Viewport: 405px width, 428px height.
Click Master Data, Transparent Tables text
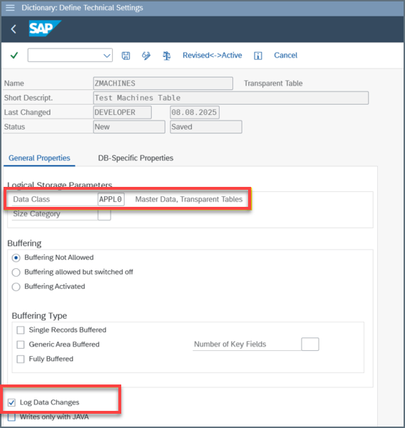[189, 199]
